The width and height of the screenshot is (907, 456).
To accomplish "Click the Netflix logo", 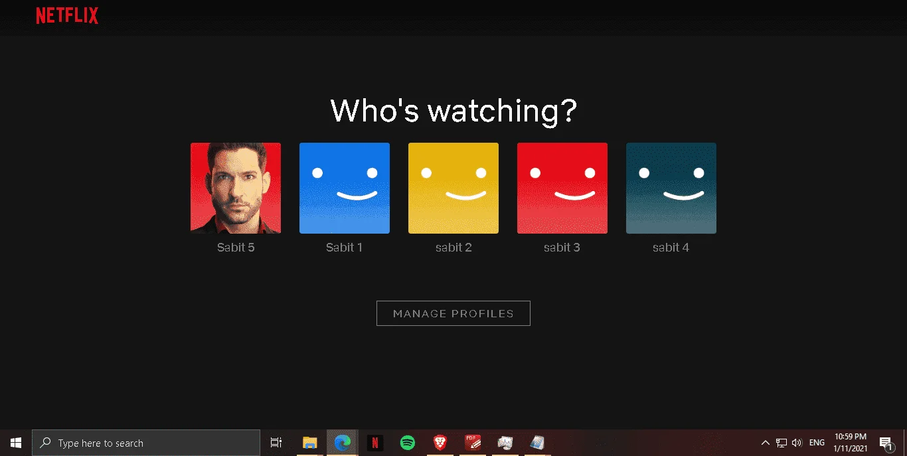I will point(67,16).
